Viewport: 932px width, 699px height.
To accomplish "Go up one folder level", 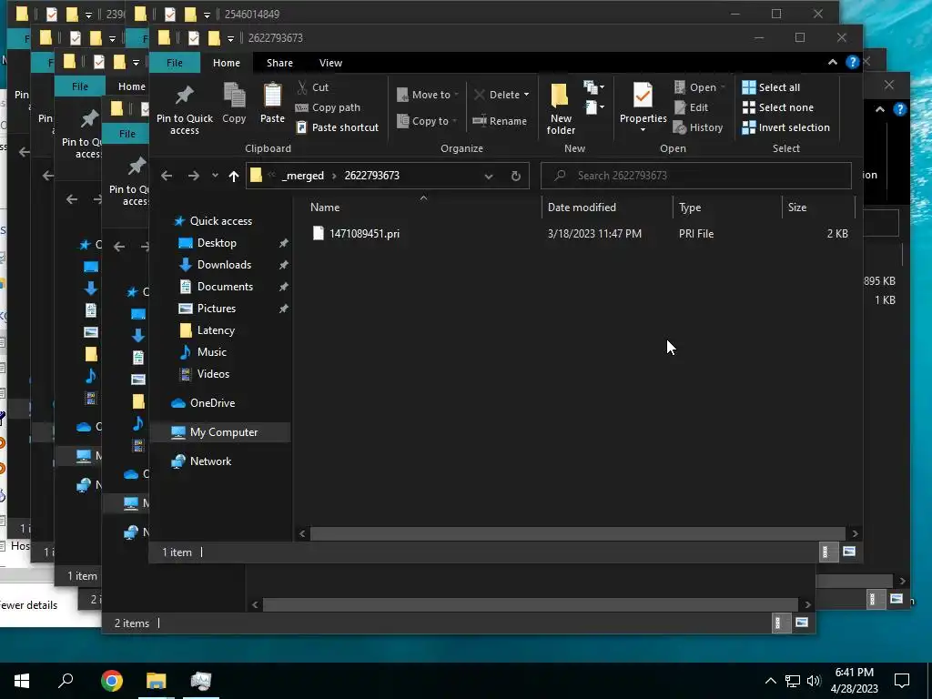I will coord(234,176).
